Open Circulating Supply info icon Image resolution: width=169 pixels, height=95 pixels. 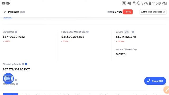[23, 64]
